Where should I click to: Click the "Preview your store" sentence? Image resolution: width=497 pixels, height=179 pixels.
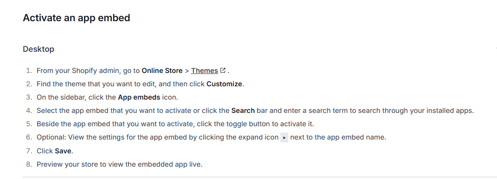click(120, 164)
